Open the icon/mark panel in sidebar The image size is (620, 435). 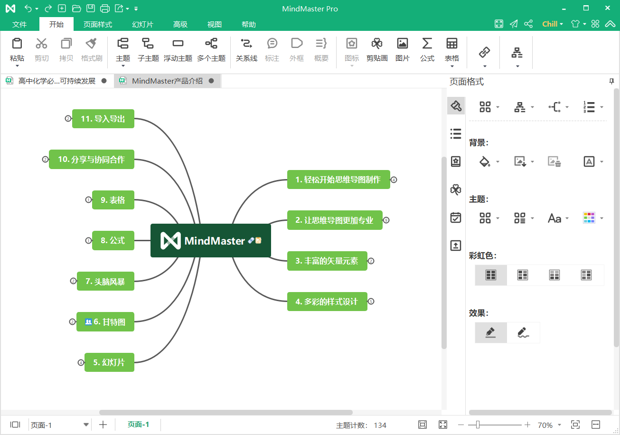456,161
